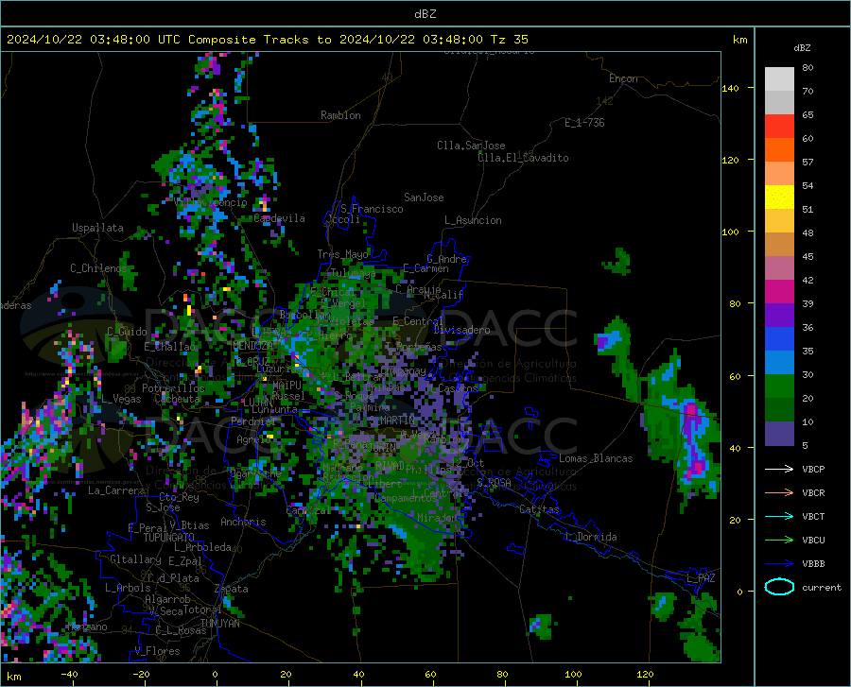
Task: Click the green VBCU arrow icon
Action: pos(779,541)
